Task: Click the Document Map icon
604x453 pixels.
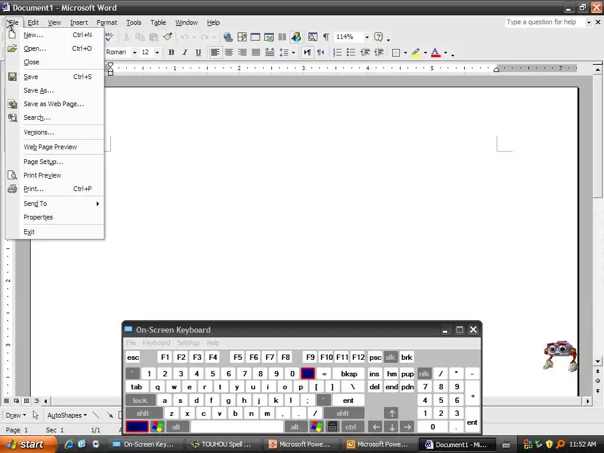Action: [313, 37]
